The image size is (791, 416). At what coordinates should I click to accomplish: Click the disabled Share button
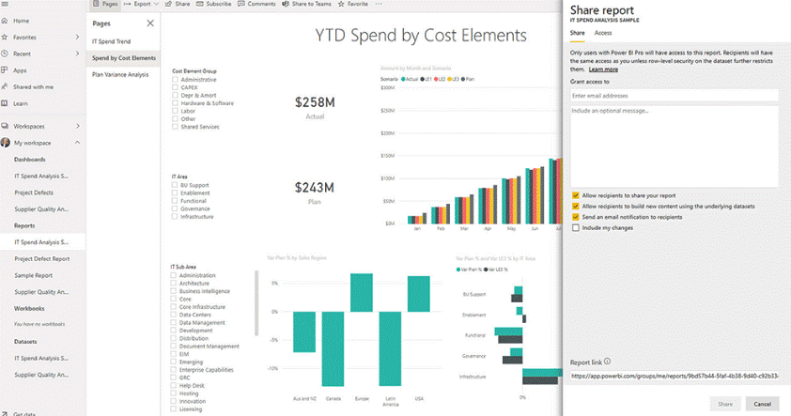click(725, 404)
